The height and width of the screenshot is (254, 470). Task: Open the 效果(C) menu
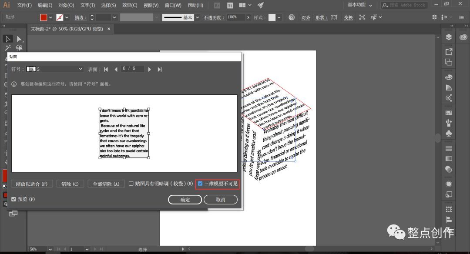point(130,5)
